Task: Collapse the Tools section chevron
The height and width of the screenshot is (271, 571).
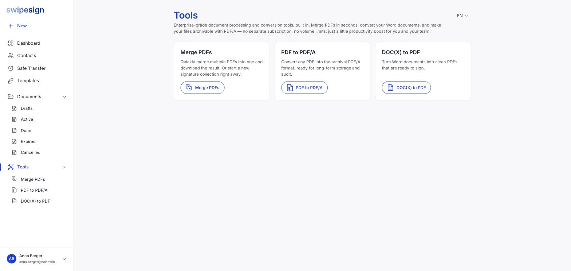Action: coord(64,167)
